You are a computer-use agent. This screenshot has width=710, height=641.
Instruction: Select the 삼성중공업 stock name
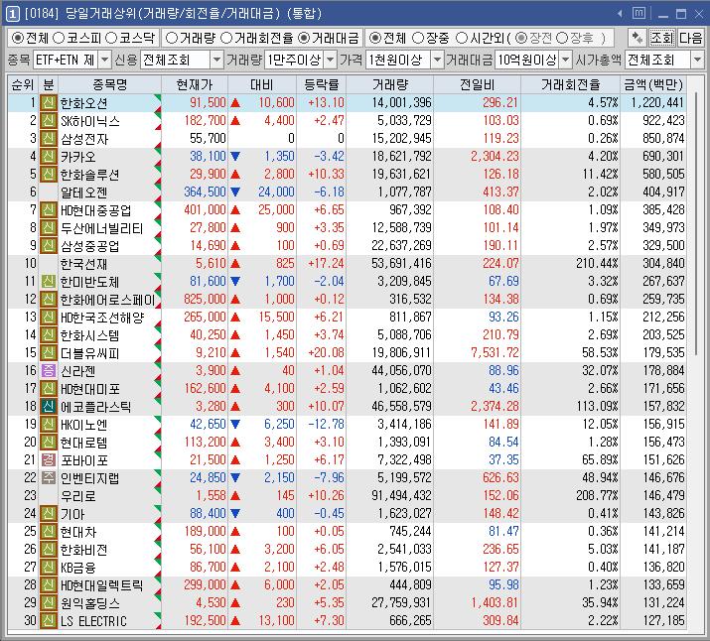click(90, 246)
